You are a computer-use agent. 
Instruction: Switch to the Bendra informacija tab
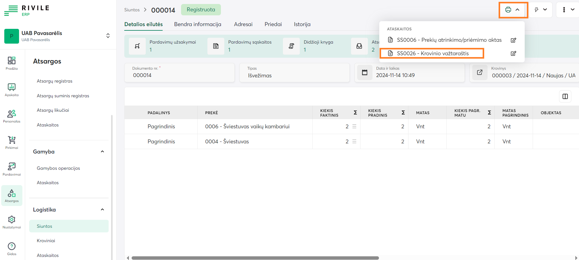(x=198, y=24)
